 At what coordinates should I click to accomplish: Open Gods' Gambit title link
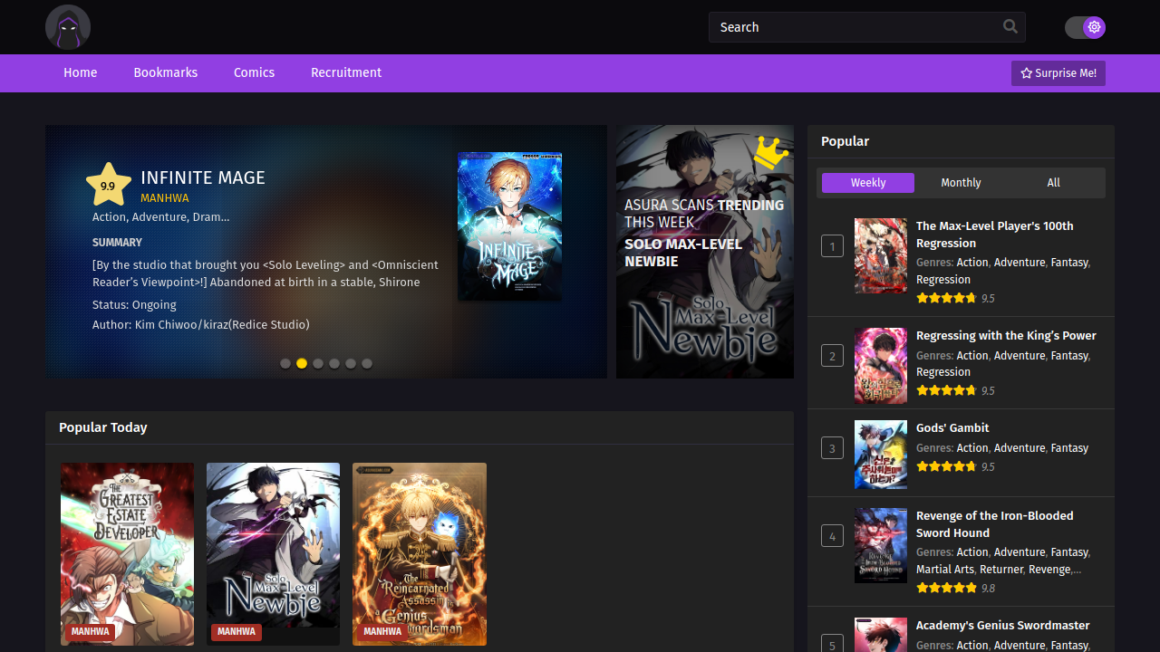952,428
